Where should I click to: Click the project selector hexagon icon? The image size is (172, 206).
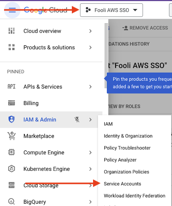[88, 10]
